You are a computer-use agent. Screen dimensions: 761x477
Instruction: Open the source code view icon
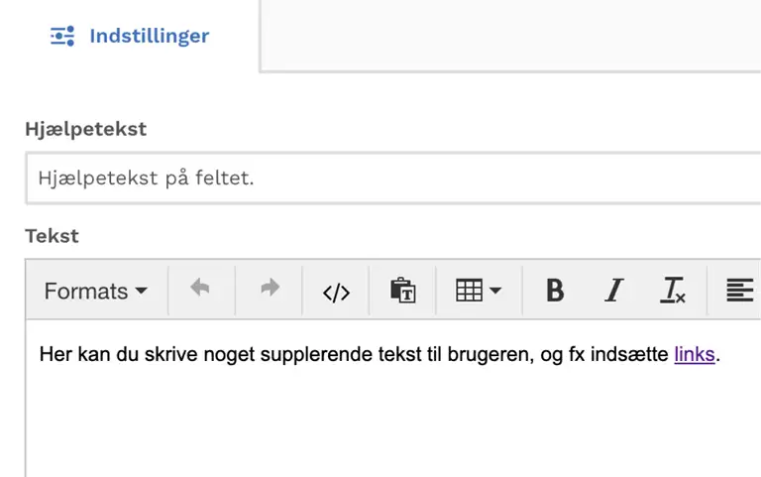coord(336,292)
